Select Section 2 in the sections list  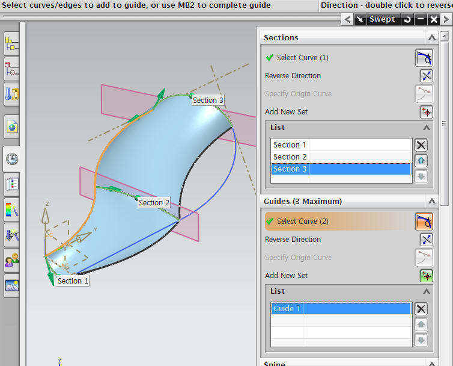point(290,157)
